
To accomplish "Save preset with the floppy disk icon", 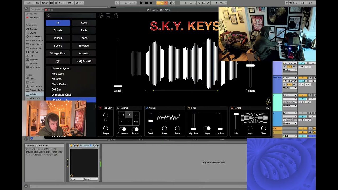I will pos(108,16).
